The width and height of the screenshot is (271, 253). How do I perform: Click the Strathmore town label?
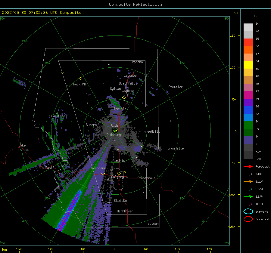(146, 178)
